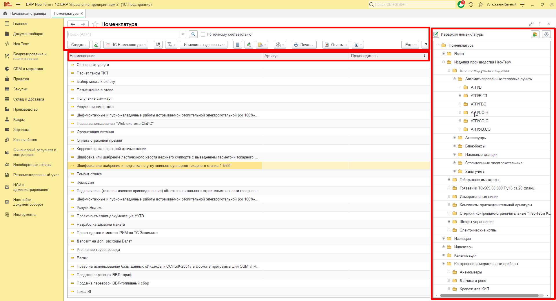Expand the Изоляция tree node
The height and width of the screenshot is (301, 556).
click(x=443, y=238)
